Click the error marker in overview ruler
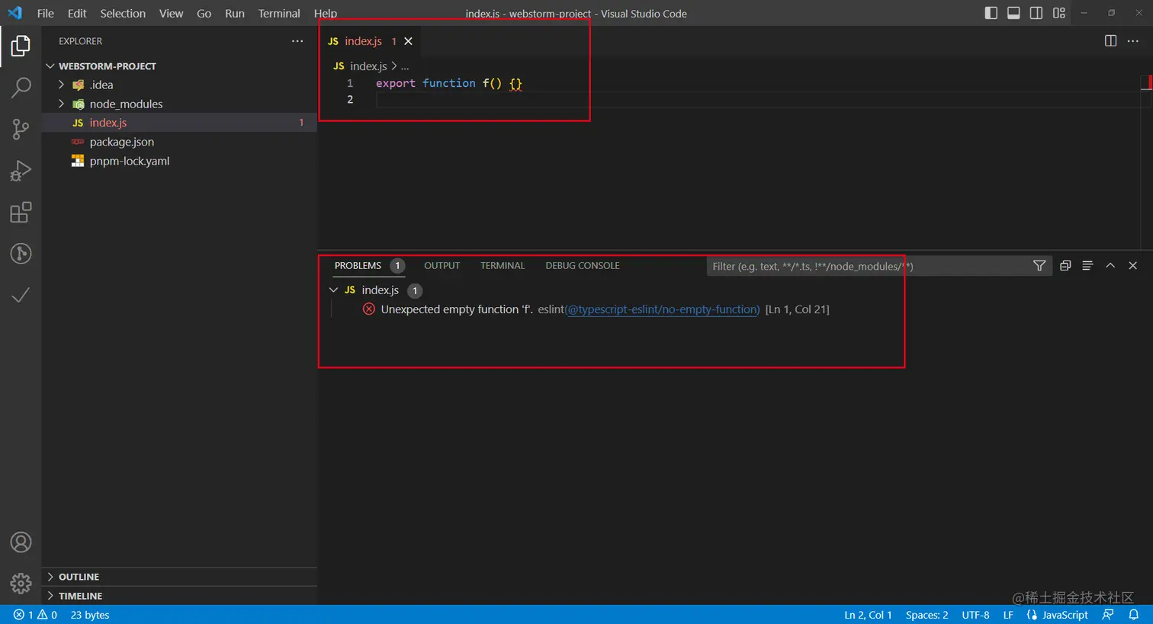This screenshot has height=624, width=1153. 1147,82
